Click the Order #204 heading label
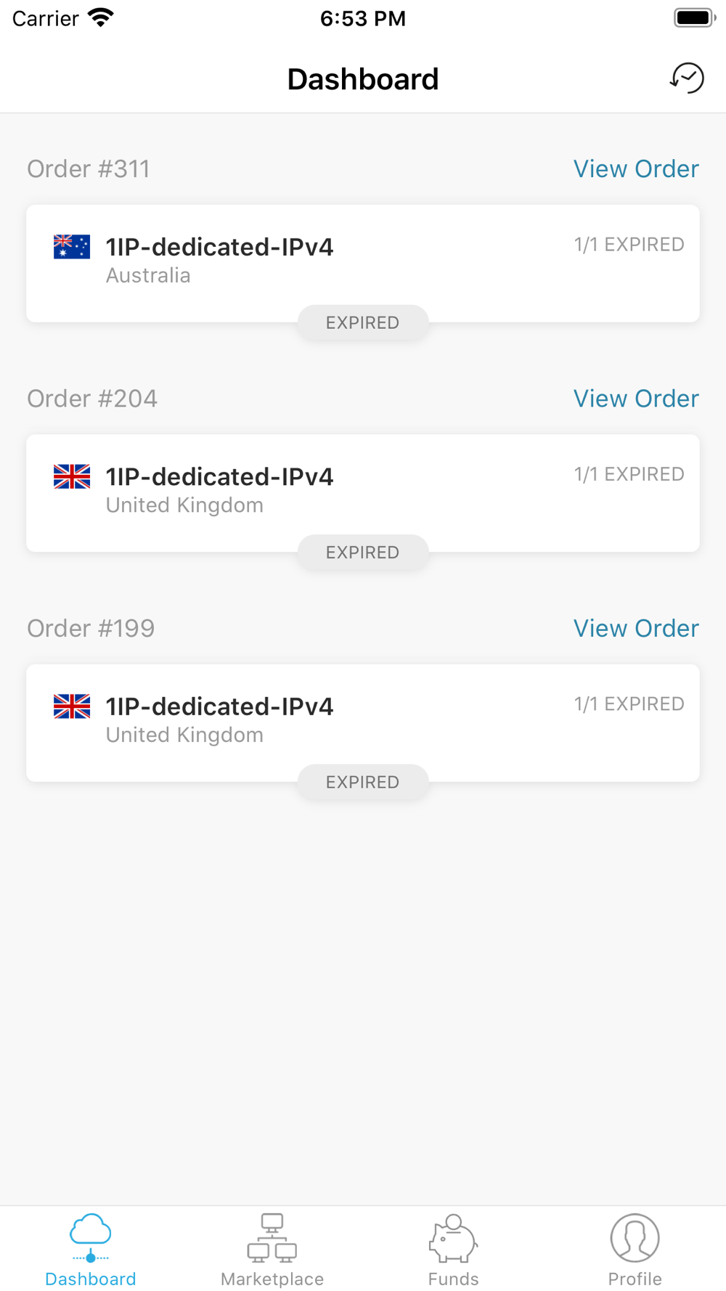 [92, 398]
